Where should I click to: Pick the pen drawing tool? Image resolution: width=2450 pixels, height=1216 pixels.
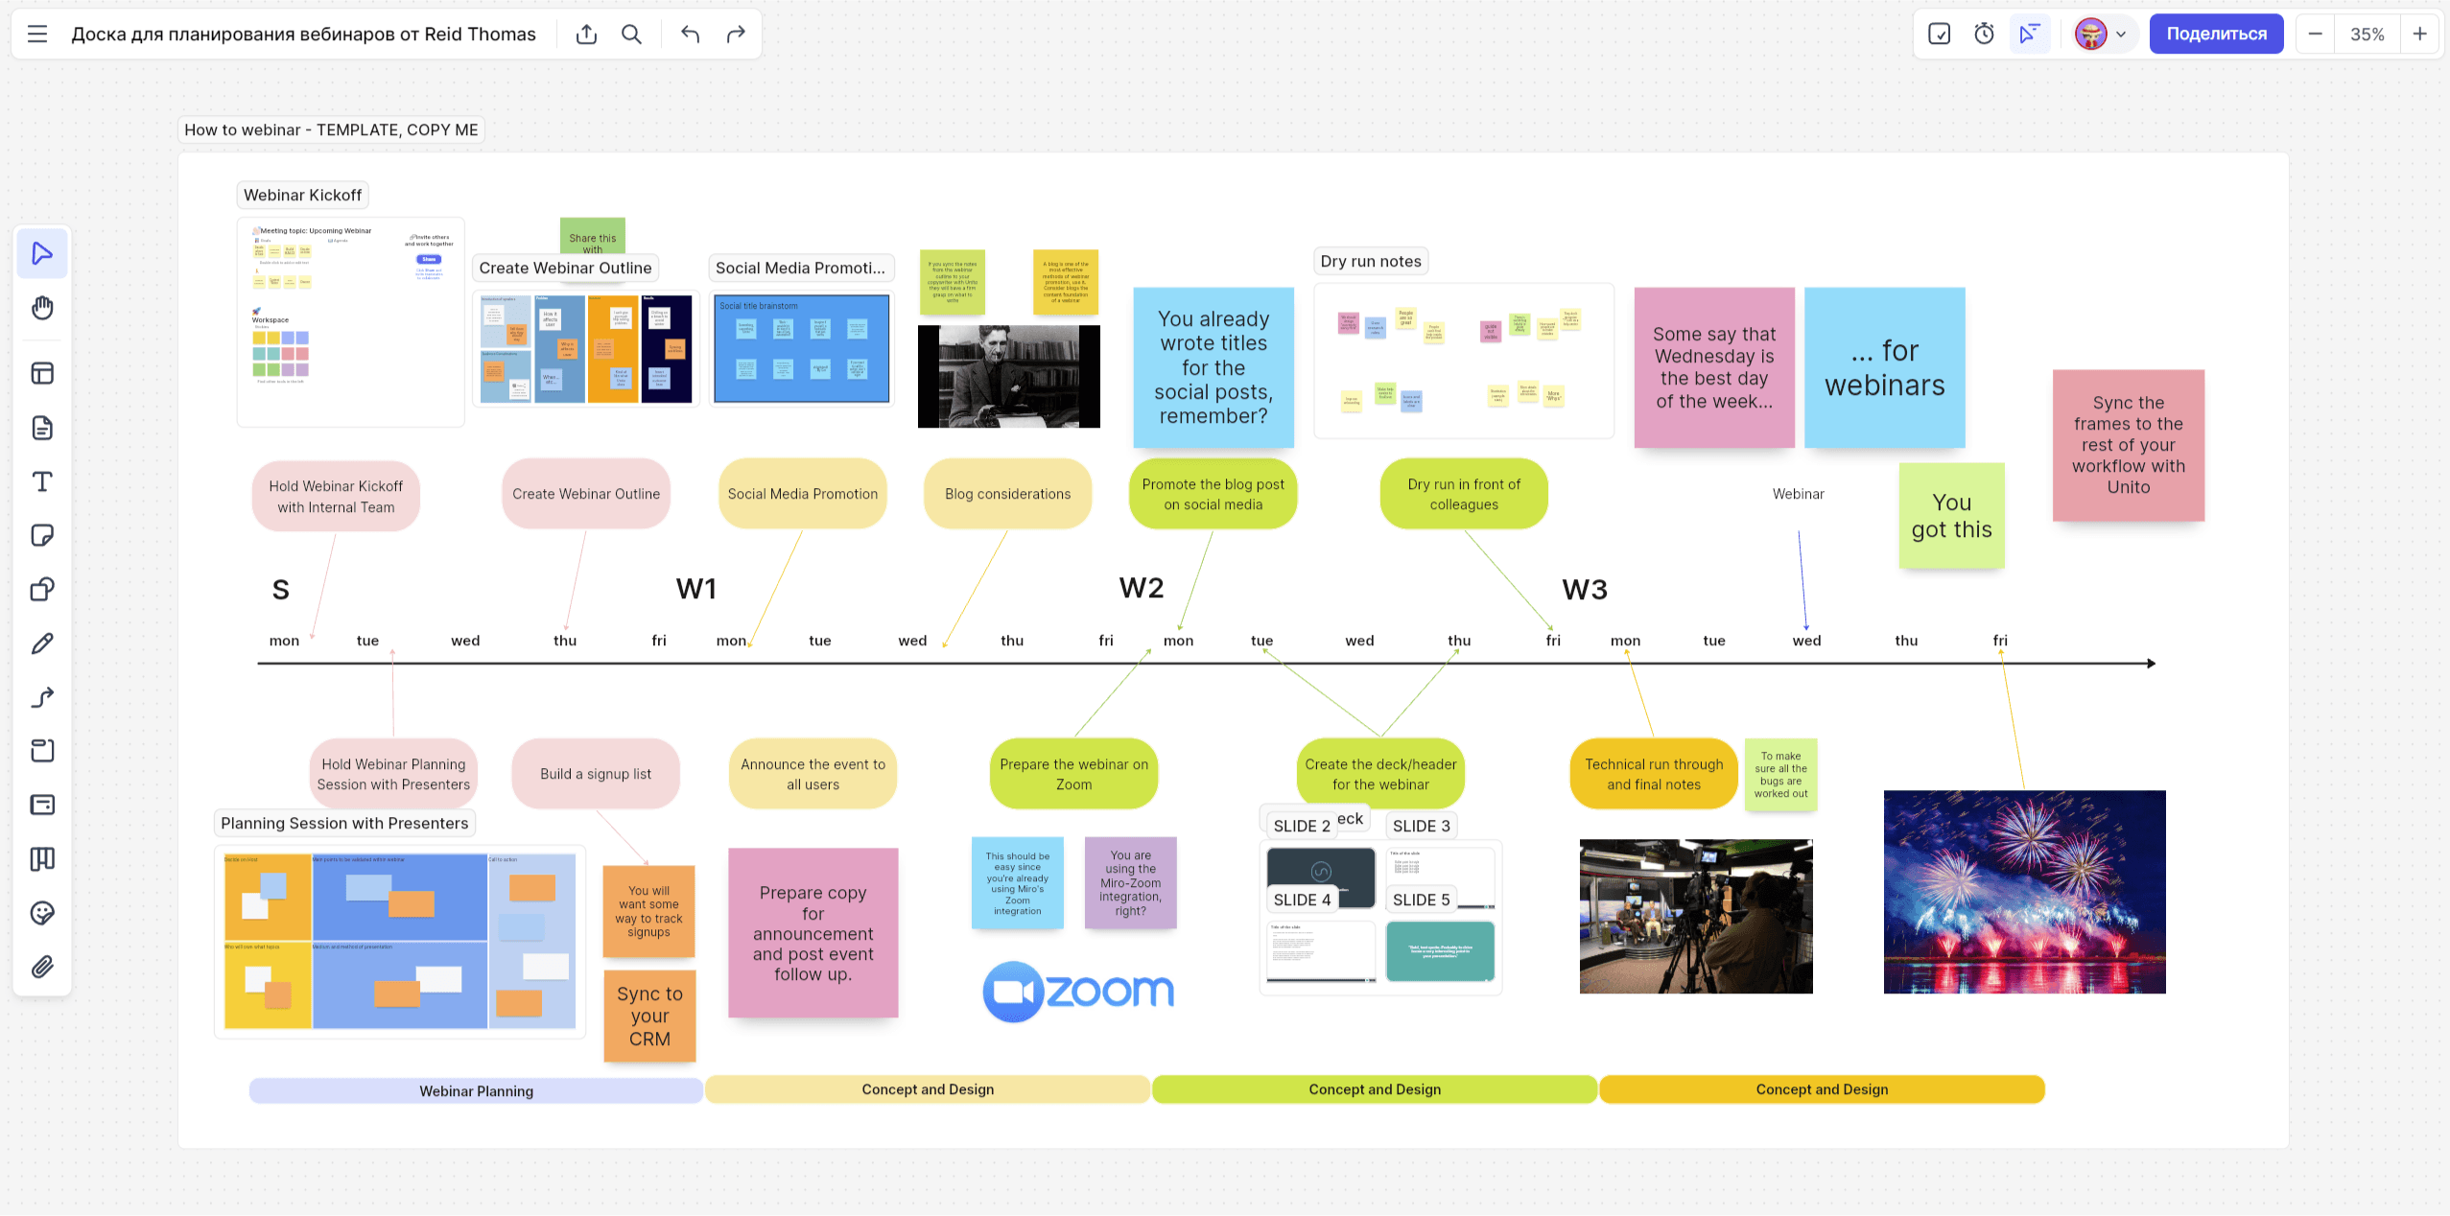pyautogui.click(x=42, y=643)
